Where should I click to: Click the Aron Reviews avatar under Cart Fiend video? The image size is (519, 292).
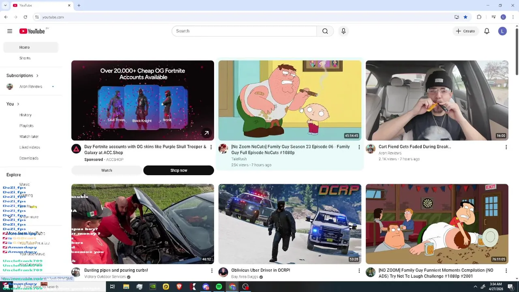coord(370,149)
